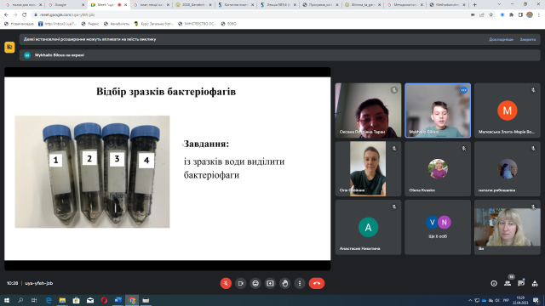
Task: Open the volume control in system tray
Action: 497,300
